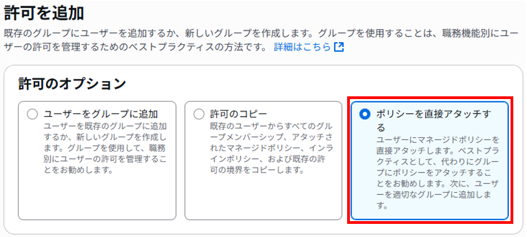
Task: Click the 許可を追加 page heading
Action: click(44, 14)
